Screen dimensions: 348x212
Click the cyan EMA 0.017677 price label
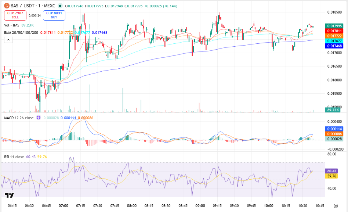[334, 41]
